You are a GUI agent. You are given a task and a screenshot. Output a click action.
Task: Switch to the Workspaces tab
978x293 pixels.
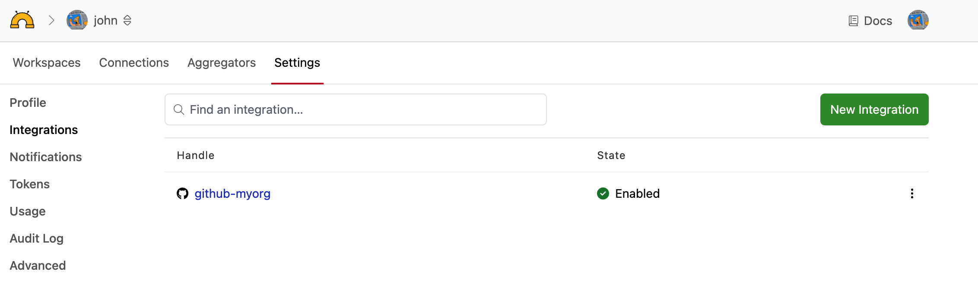tap(47, 63)
